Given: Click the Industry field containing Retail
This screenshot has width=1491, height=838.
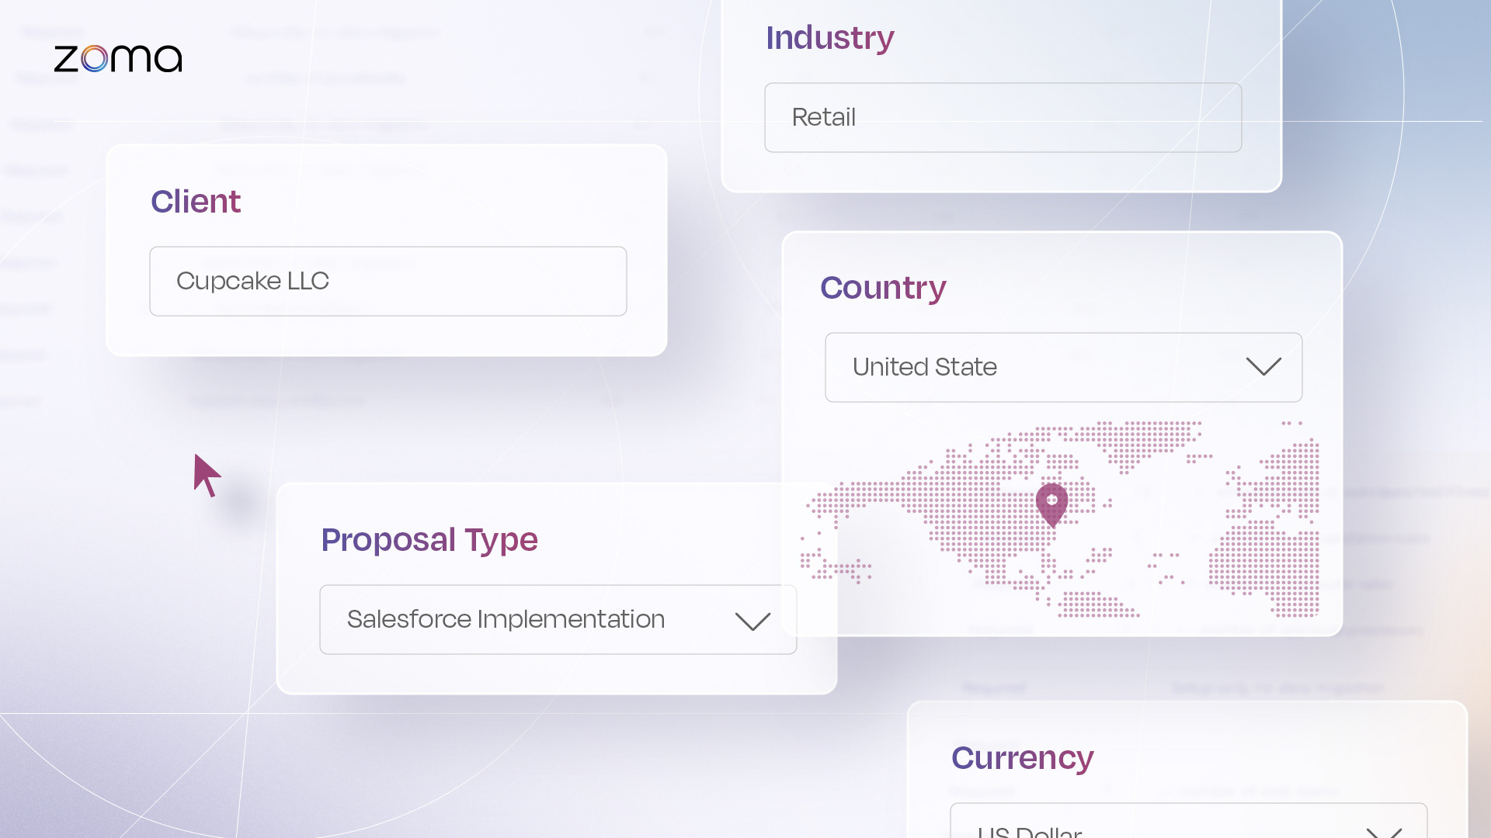Looking at the screenshot, I should (1003, 117).
